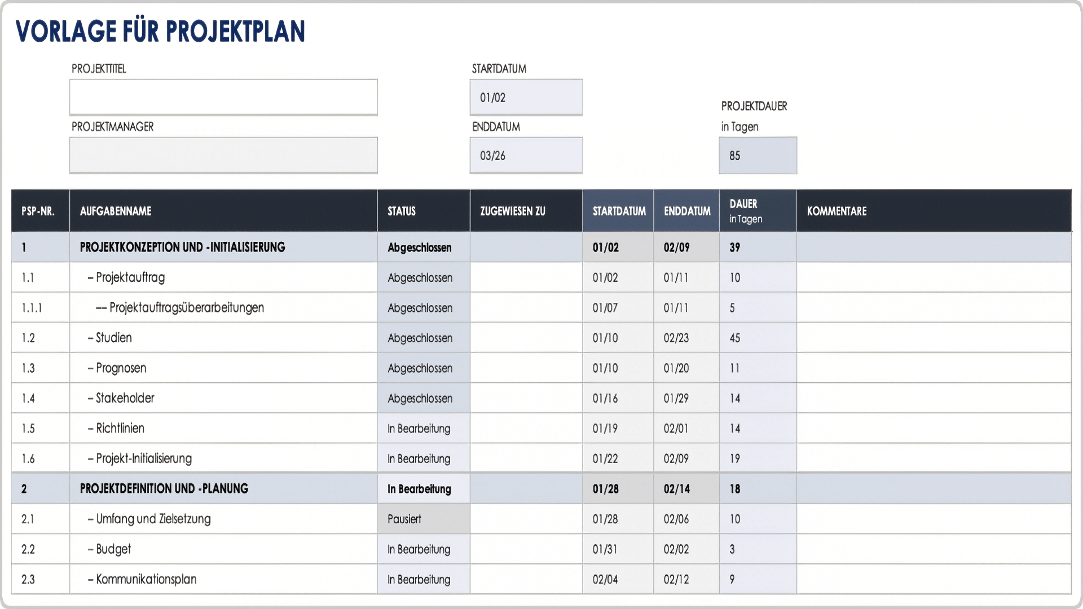Open the status cell for Studien

[423, 338]
